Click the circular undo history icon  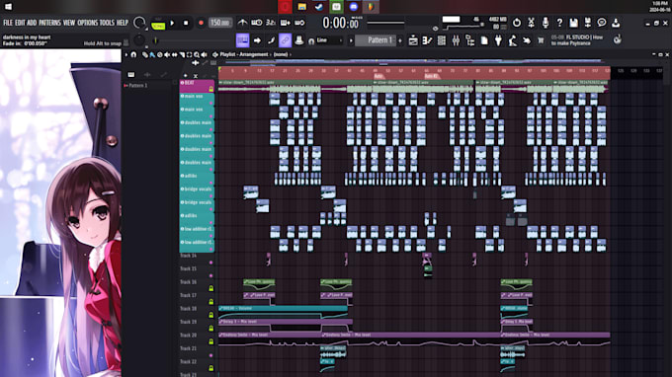click(x=517, y=23)
